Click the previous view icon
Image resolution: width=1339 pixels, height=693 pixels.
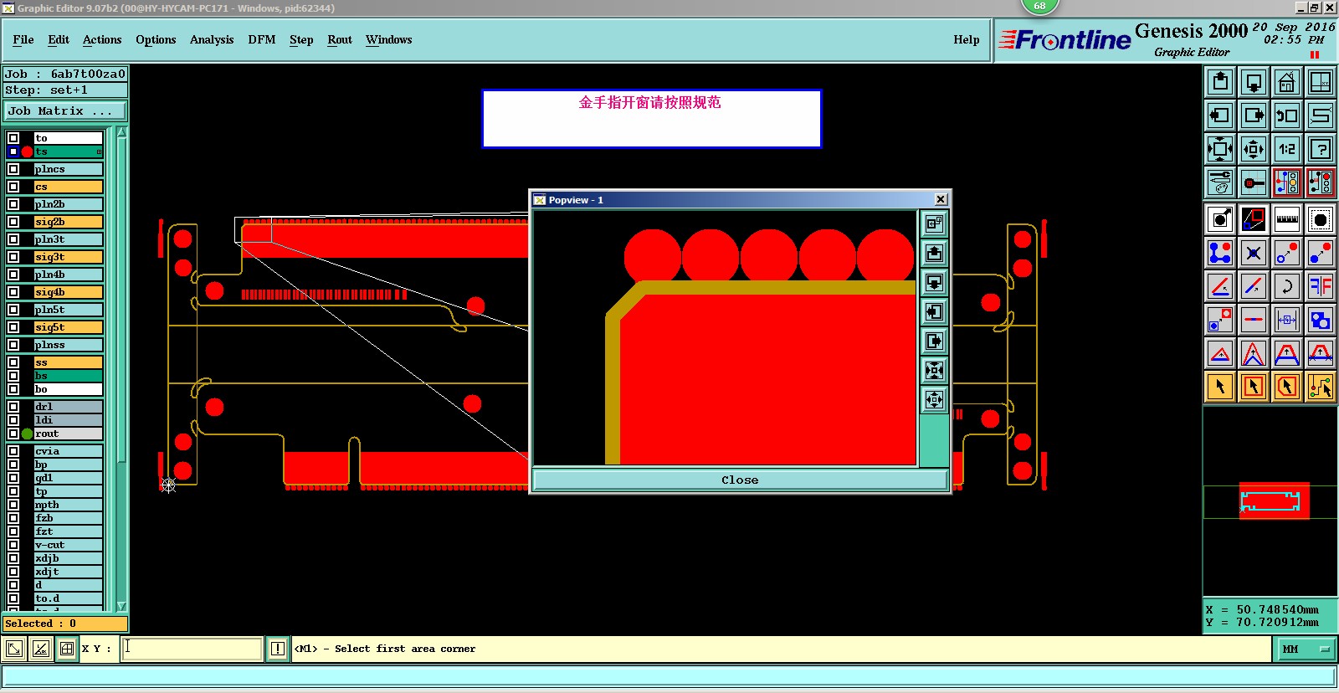click(1287, 116)
